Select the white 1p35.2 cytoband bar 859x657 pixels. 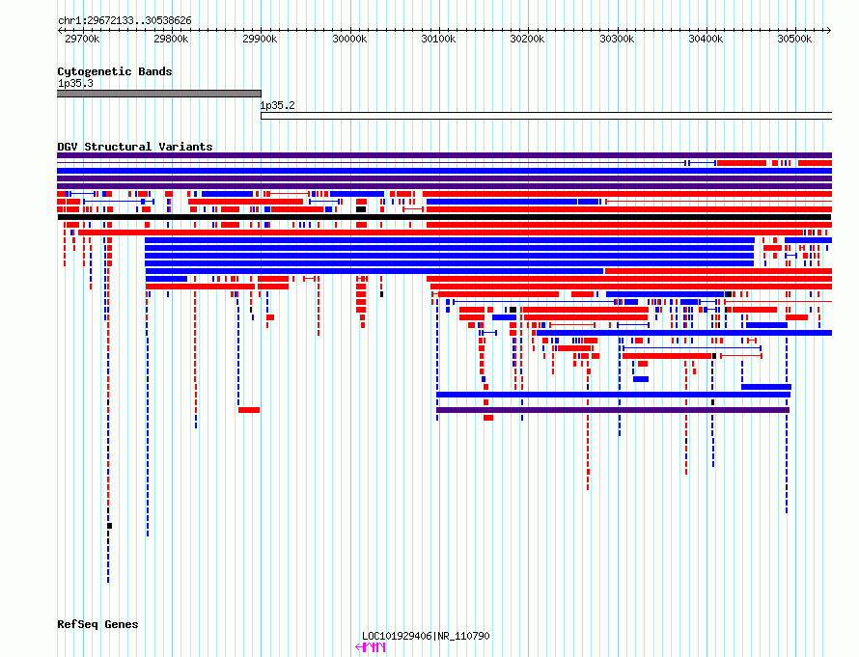546,116
